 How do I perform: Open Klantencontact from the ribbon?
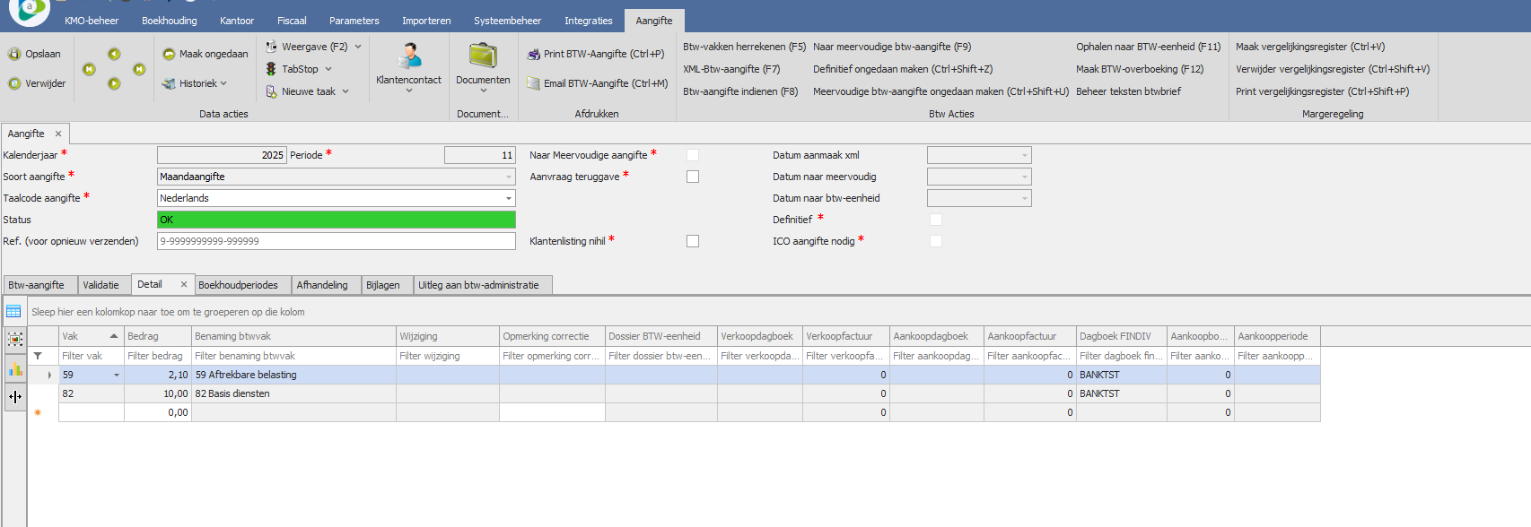pyautogui.click(x=408, y=65)
